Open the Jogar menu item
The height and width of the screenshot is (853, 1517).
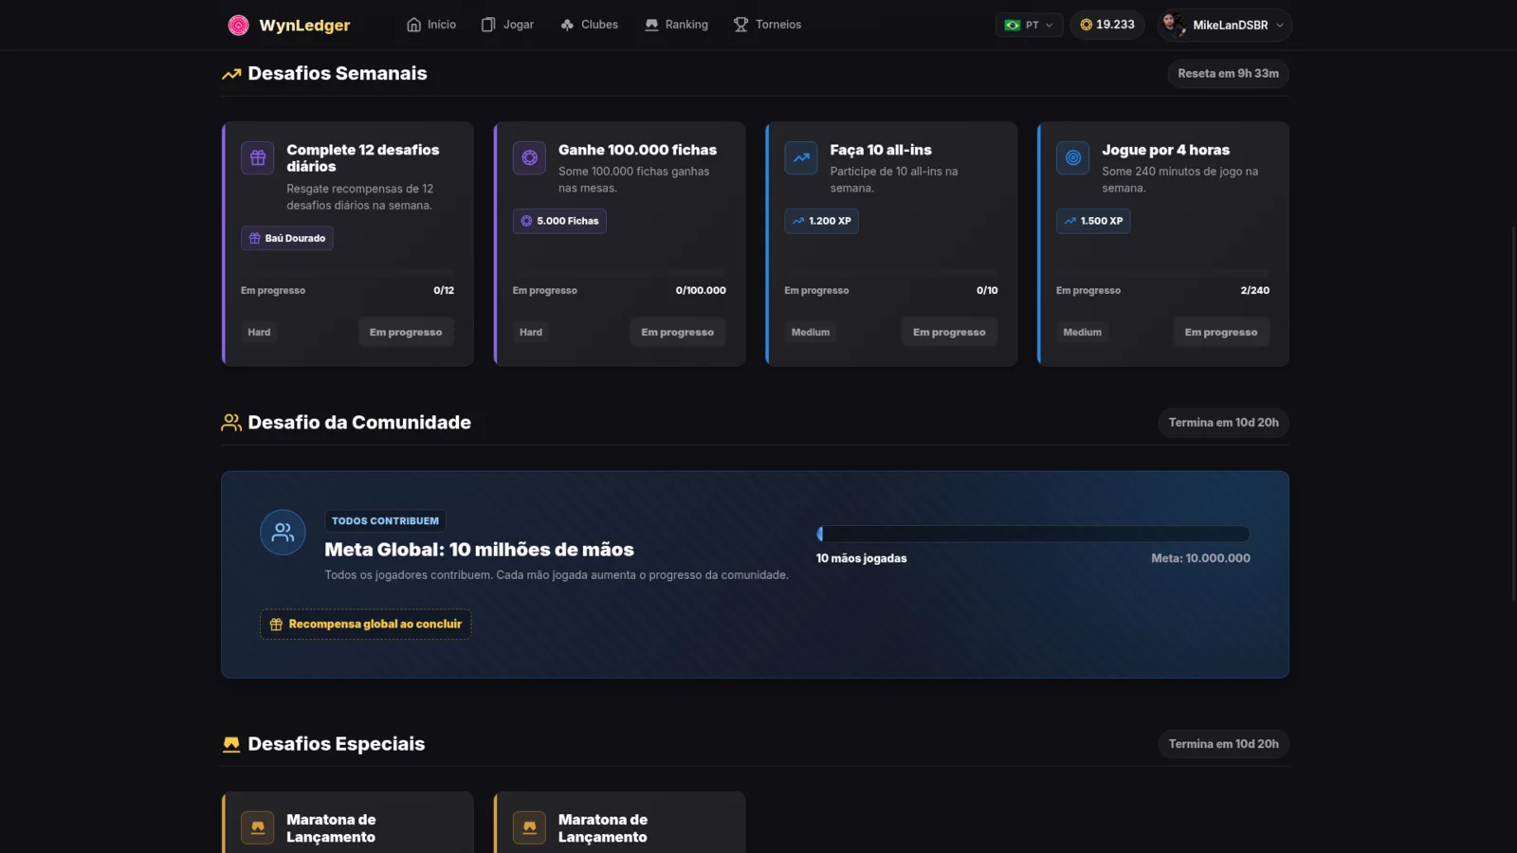507,25
